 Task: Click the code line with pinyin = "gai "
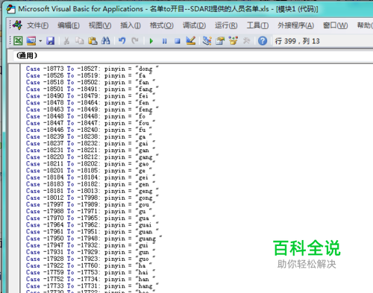[x=91, y=143]
